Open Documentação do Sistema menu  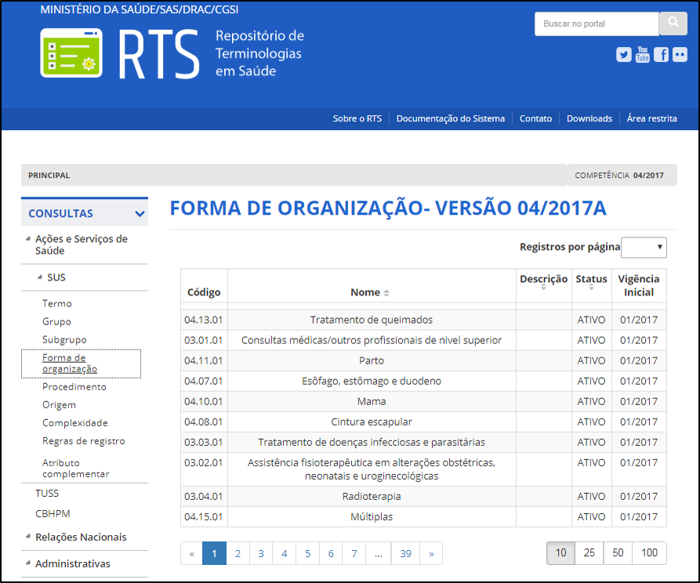point(450,119)
